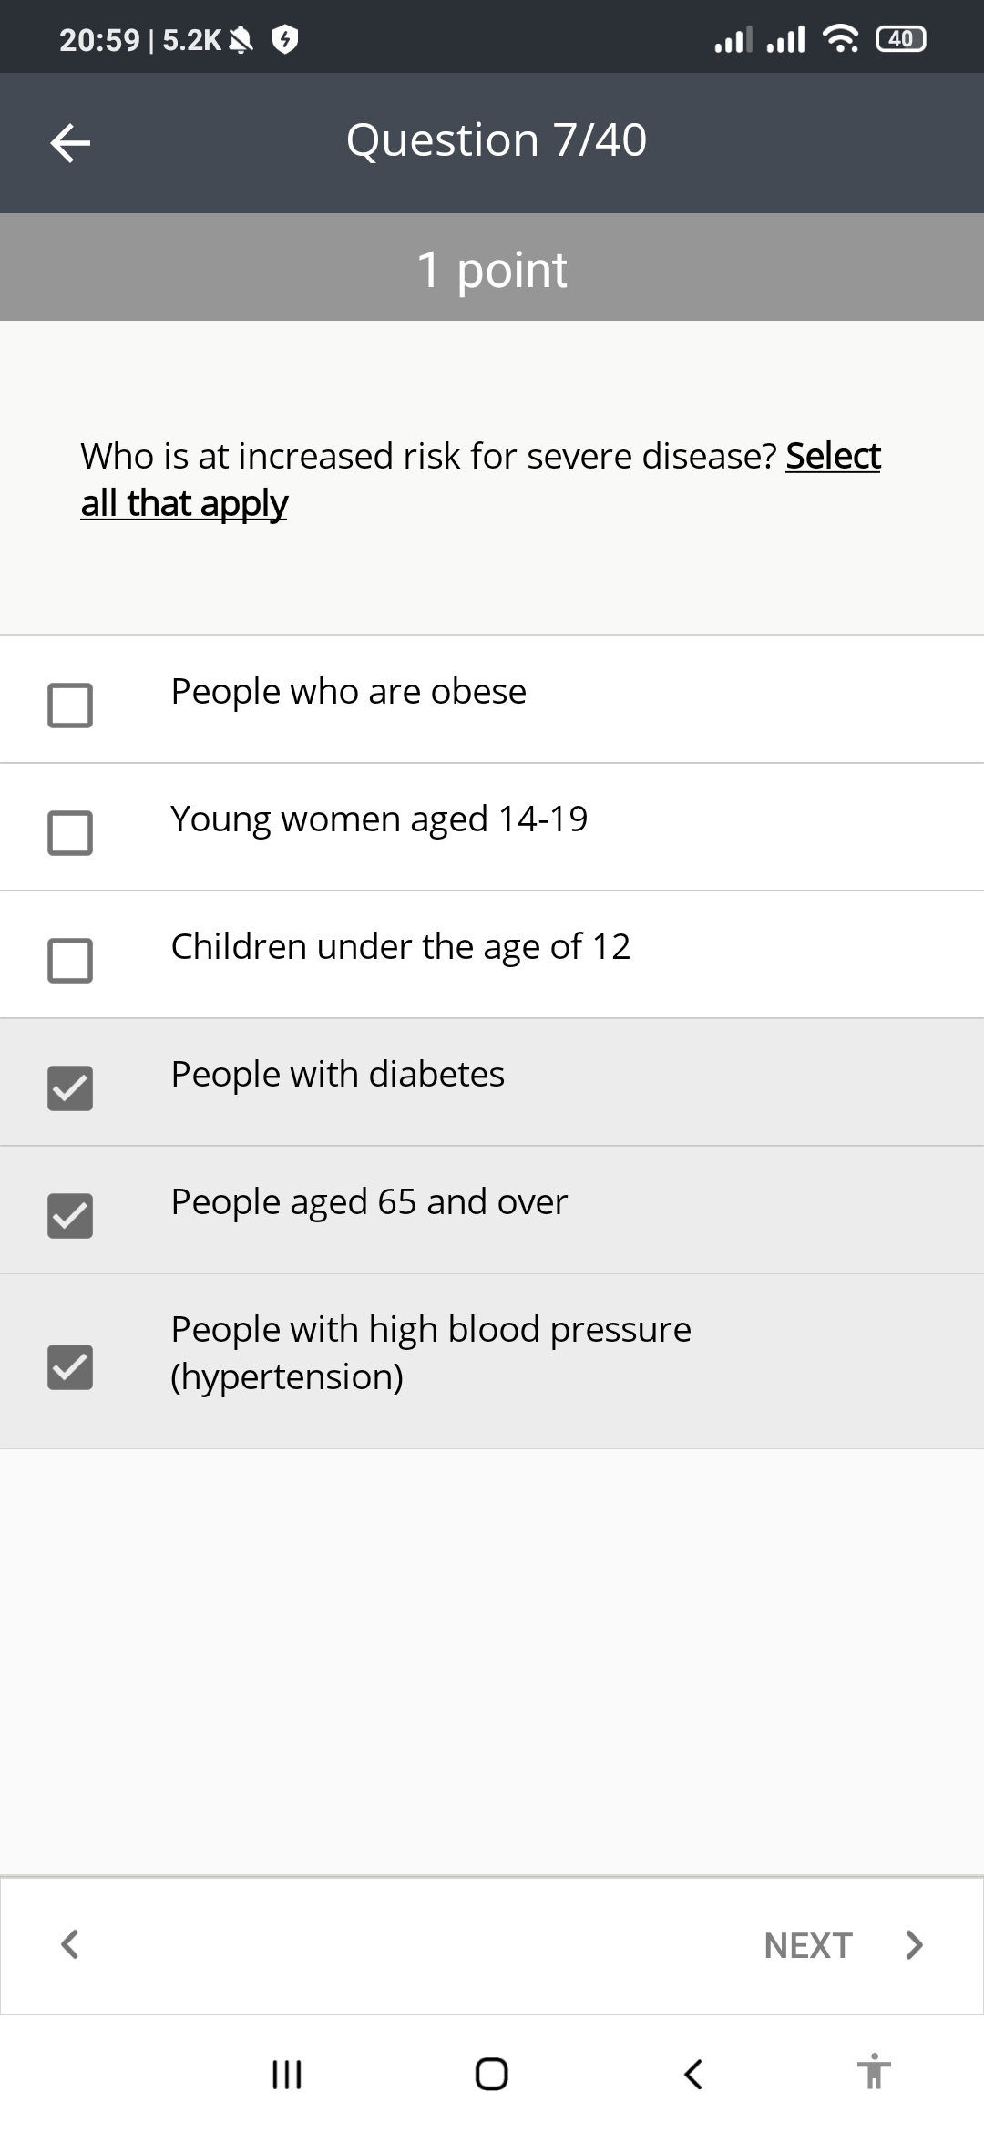
Task: Tap the battery indicator in status bar
Action: [x=900, y=39]
